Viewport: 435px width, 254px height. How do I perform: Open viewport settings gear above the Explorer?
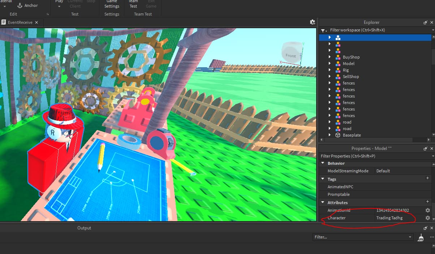[x=313, y=22]
